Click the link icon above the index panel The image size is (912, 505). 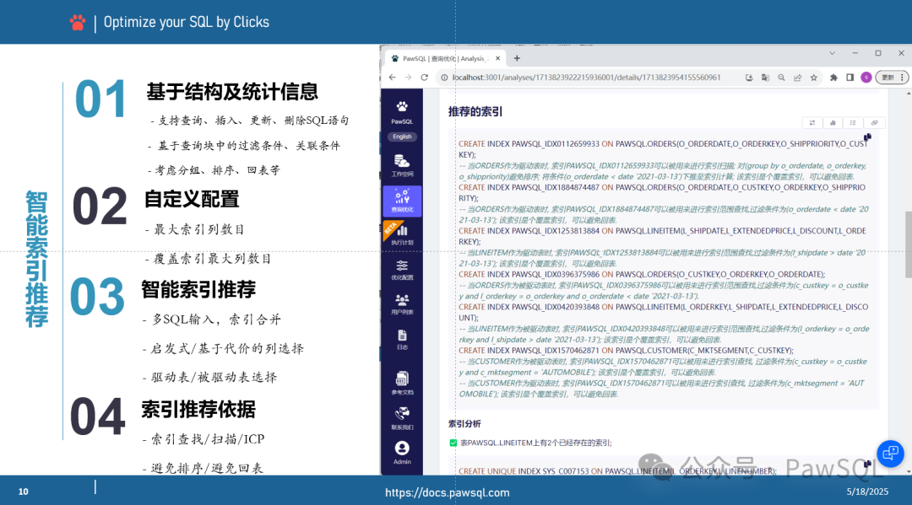coord(874,122)
